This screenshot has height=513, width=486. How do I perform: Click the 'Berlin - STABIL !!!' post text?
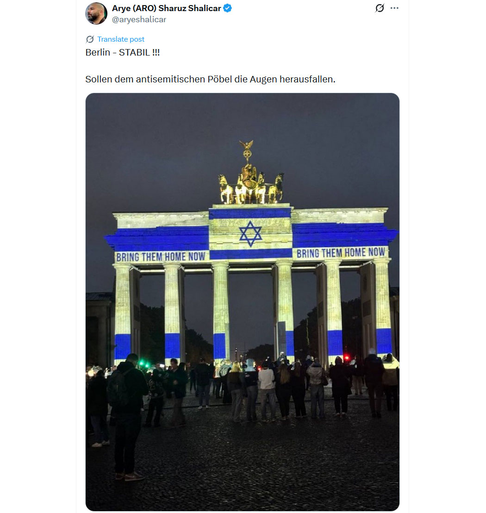click(x=123, y=52)
